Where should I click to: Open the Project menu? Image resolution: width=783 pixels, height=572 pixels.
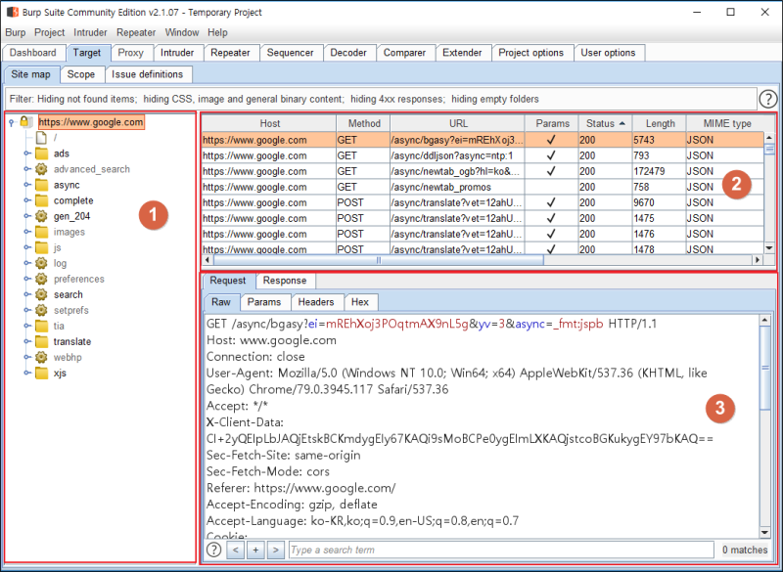coord(50,32)
